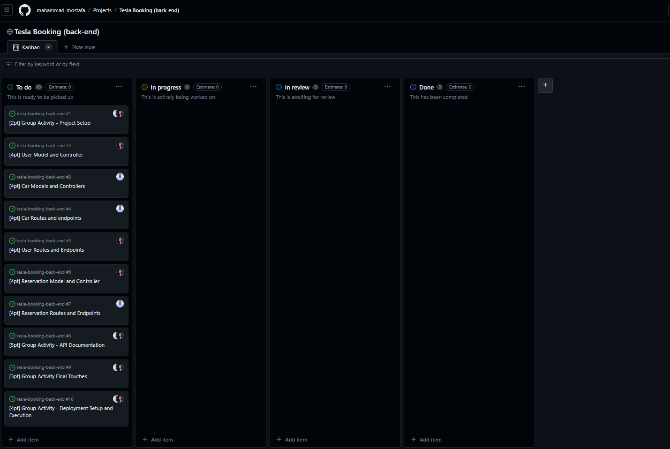Click the Done 'Estimate: 0' badge
The image size is (670, 449).
tap(460, 87)
